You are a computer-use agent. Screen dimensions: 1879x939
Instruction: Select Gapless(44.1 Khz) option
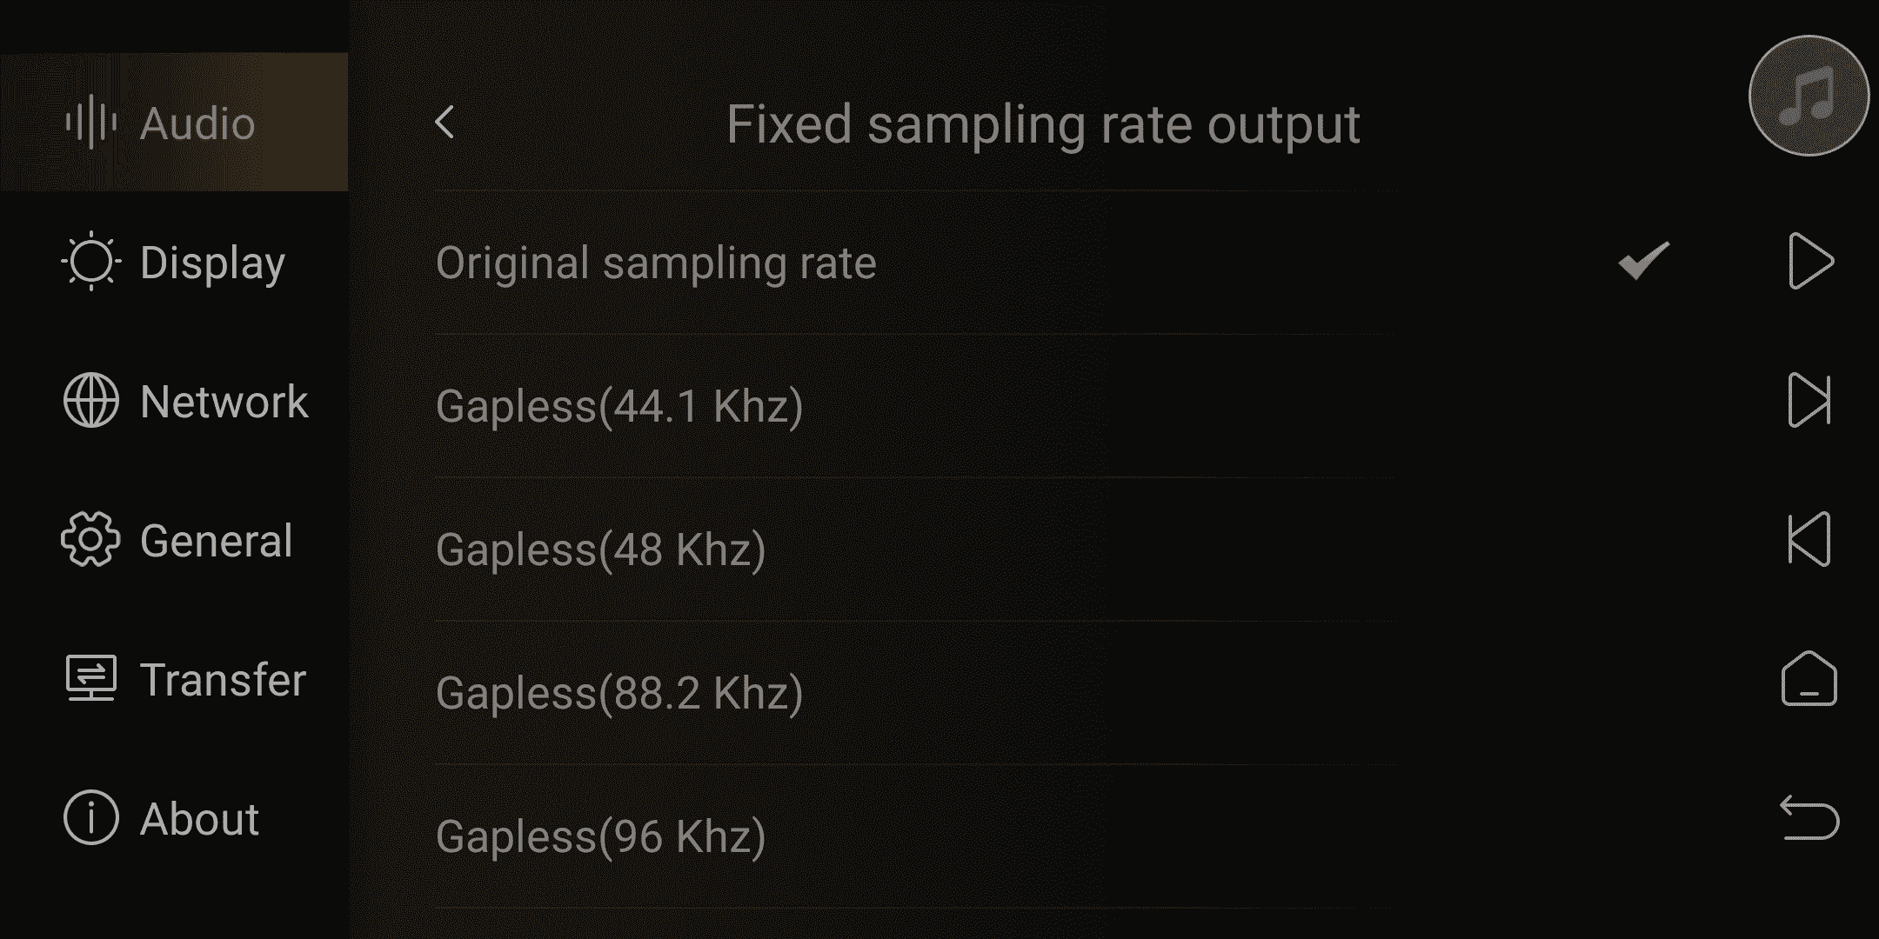coord(916,406)
